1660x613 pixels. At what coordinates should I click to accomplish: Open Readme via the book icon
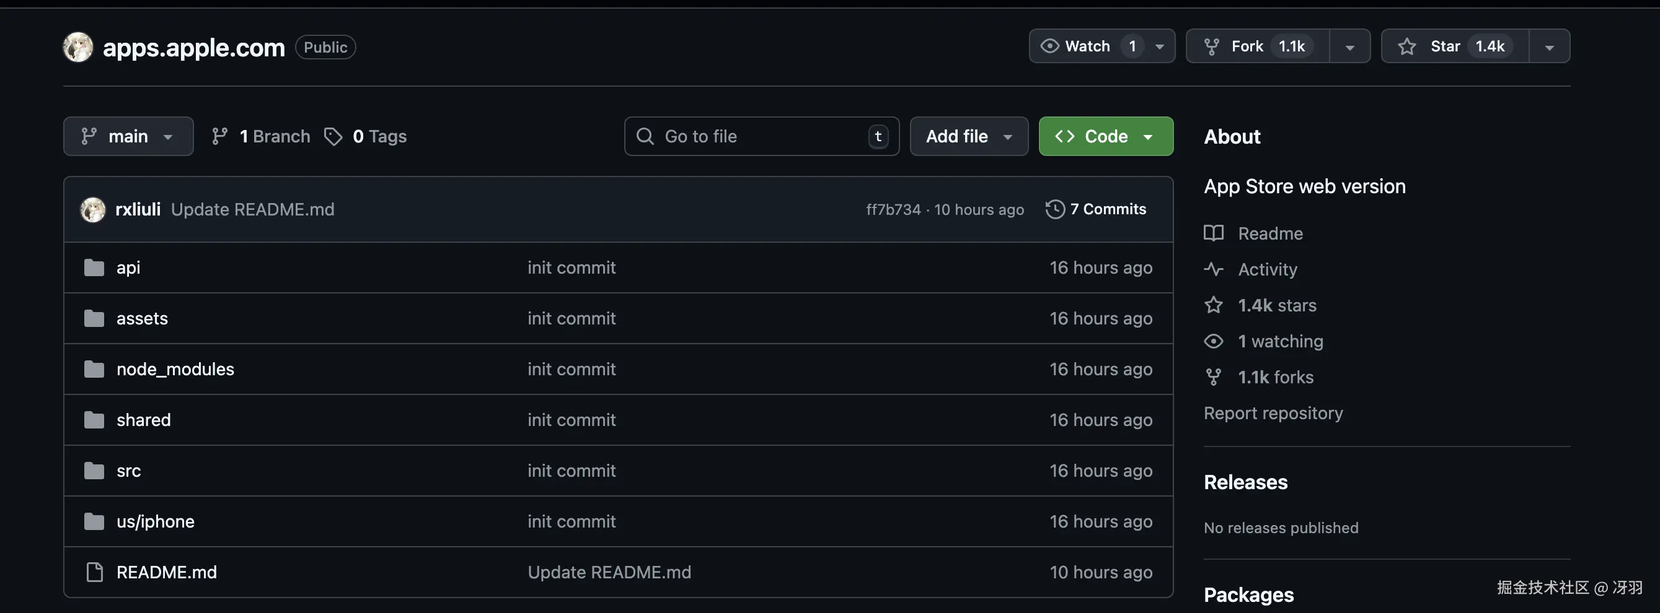click(x=1214, y=233)
